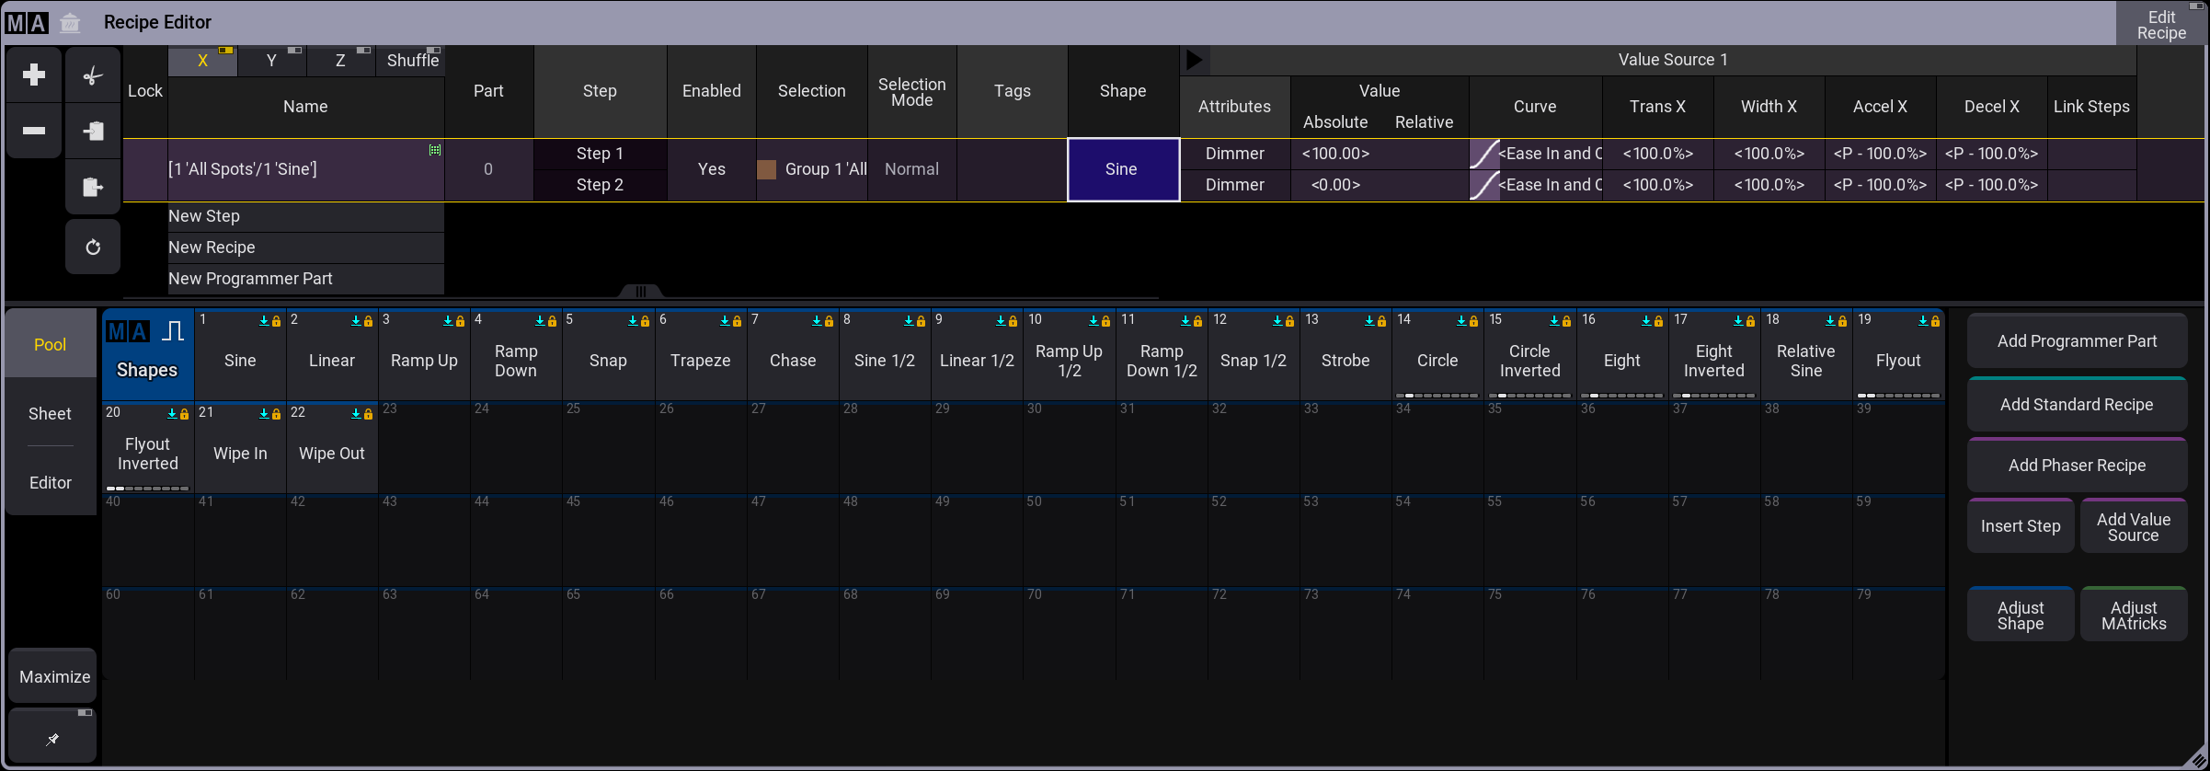Click the Maximize button
The width and height of the screenshot is (2210, 771).
pos(54,676)
